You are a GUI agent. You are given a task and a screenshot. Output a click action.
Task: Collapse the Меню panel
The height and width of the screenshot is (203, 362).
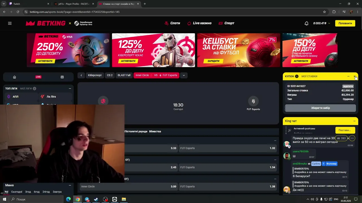(70, 185)
